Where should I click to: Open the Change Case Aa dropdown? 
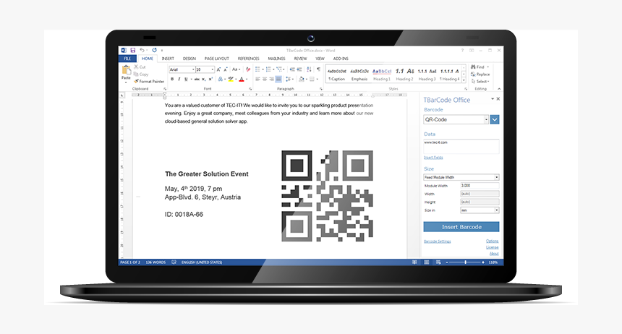click(236, 69)
